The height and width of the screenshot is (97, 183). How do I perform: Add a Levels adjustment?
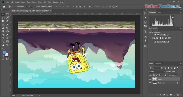[158, 35]
